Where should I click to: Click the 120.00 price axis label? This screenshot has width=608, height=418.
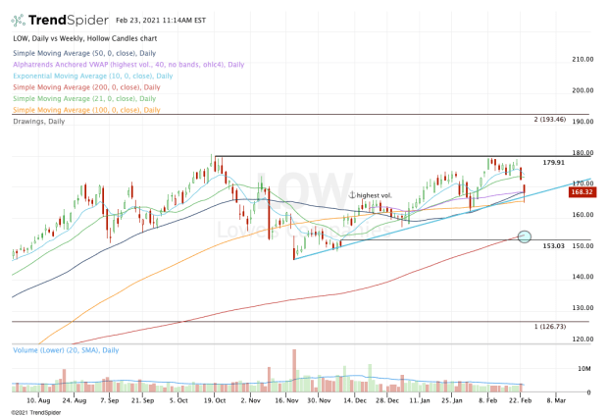[583, 340]
